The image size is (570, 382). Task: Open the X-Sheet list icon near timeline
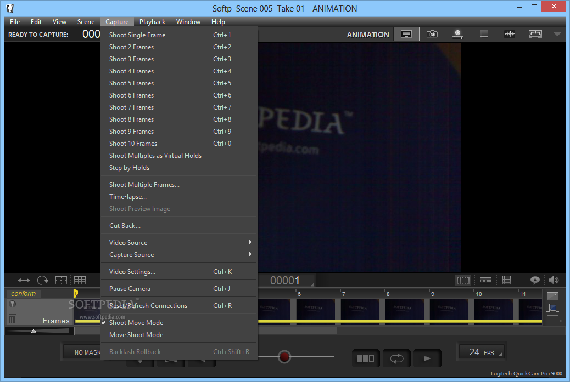506,280
